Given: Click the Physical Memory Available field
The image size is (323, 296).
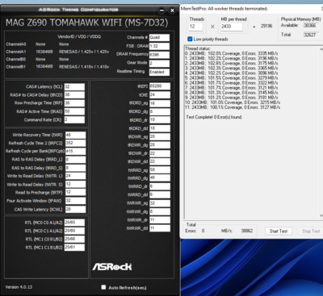Looking at the screenshot, I should (x=311, y=26).
